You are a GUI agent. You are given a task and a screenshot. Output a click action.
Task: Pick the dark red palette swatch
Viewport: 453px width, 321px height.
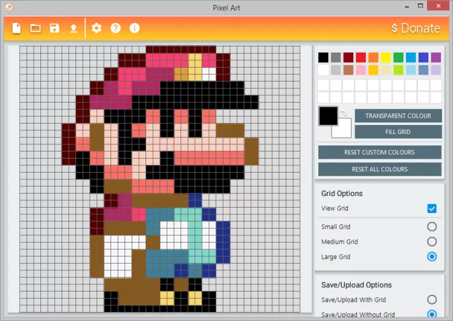[349, 57]
